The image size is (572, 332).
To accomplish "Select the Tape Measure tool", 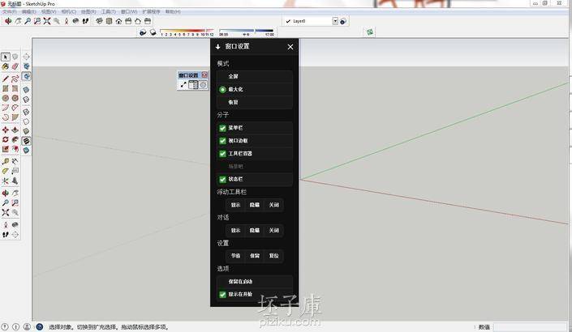I will (x=5, y=161).
